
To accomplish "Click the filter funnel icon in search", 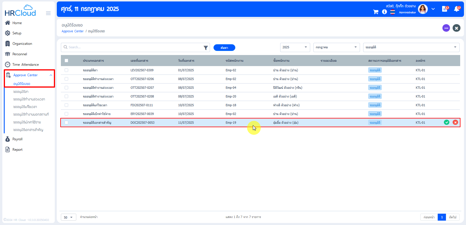I will (x=206, y=48).
